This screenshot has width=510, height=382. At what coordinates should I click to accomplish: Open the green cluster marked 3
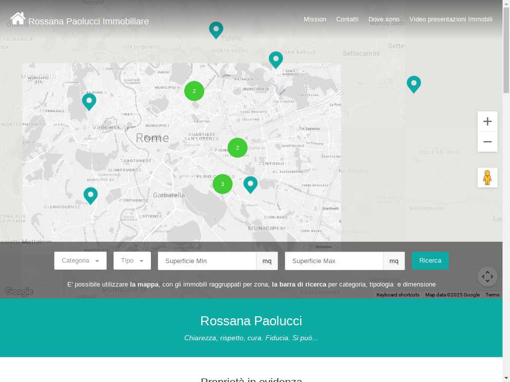click(x=223, y=184)
